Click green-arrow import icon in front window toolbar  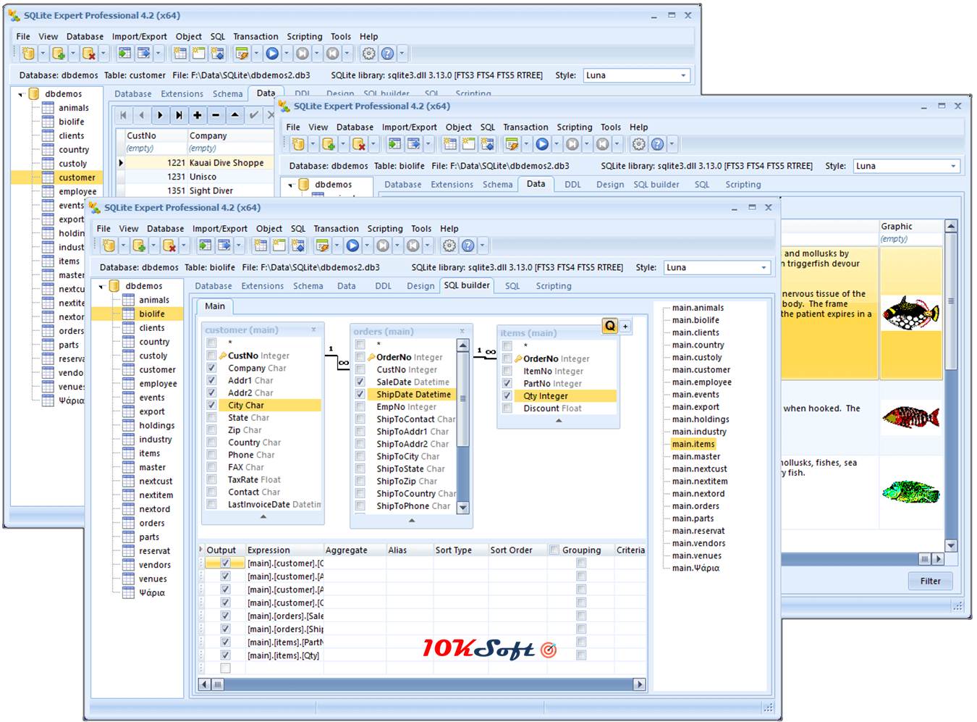(206, 245)
